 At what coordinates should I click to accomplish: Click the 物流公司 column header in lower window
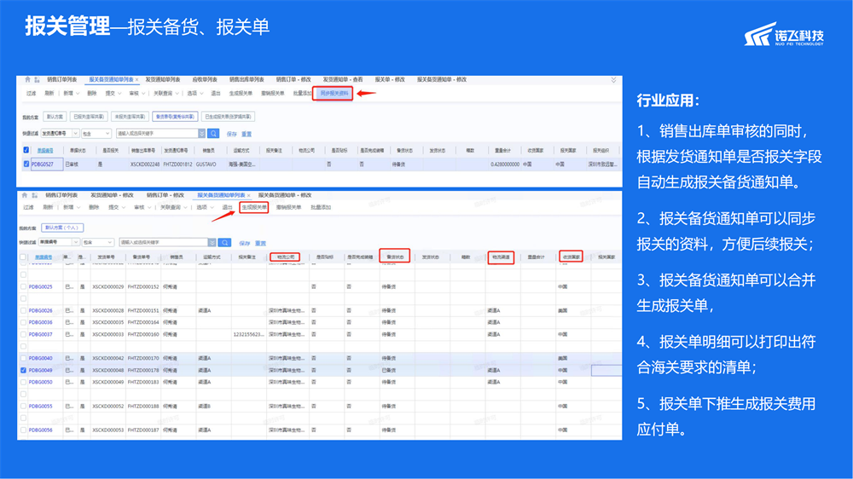click(x=286, y=257)
